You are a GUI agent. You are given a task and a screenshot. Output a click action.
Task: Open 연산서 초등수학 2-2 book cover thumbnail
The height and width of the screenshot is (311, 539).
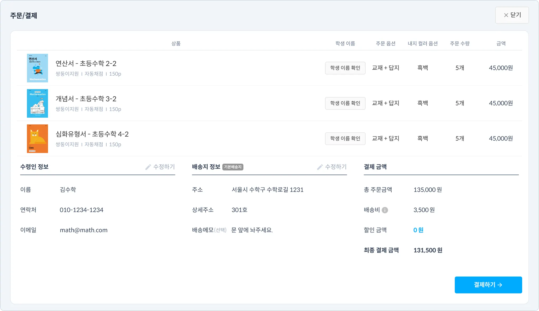click(x=37, y=68)
